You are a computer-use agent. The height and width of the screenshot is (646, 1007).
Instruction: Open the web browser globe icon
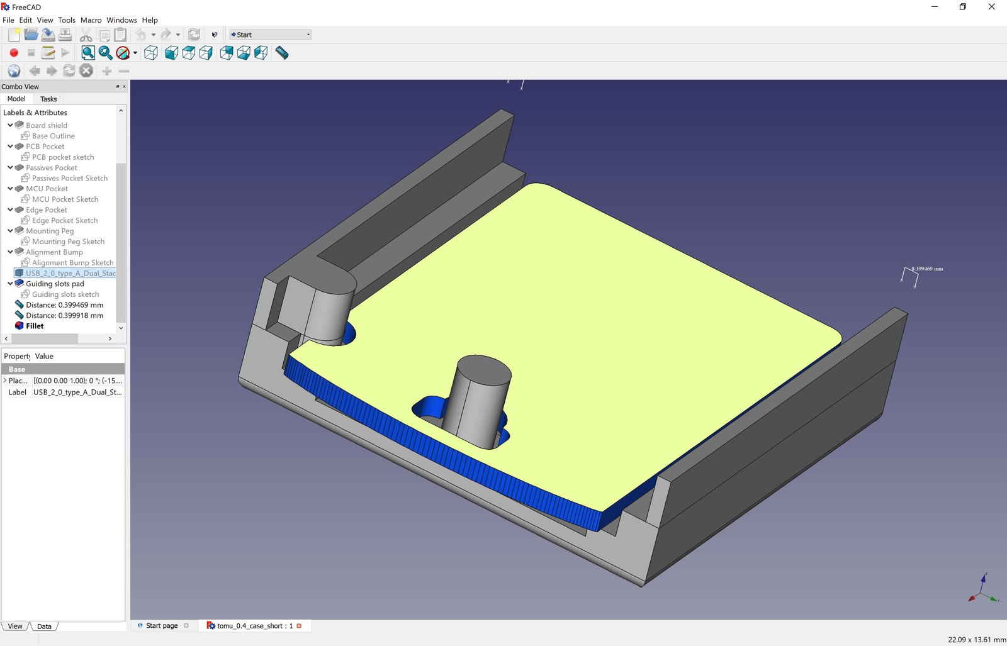[x=14, y=70]
